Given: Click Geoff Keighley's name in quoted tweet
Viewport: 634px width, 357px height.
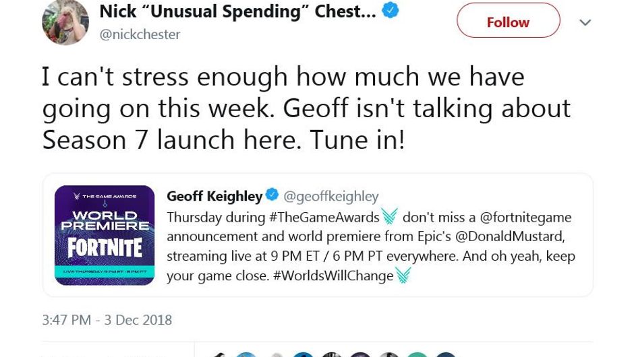Looking at the screenshot, I should coord(214,196).
